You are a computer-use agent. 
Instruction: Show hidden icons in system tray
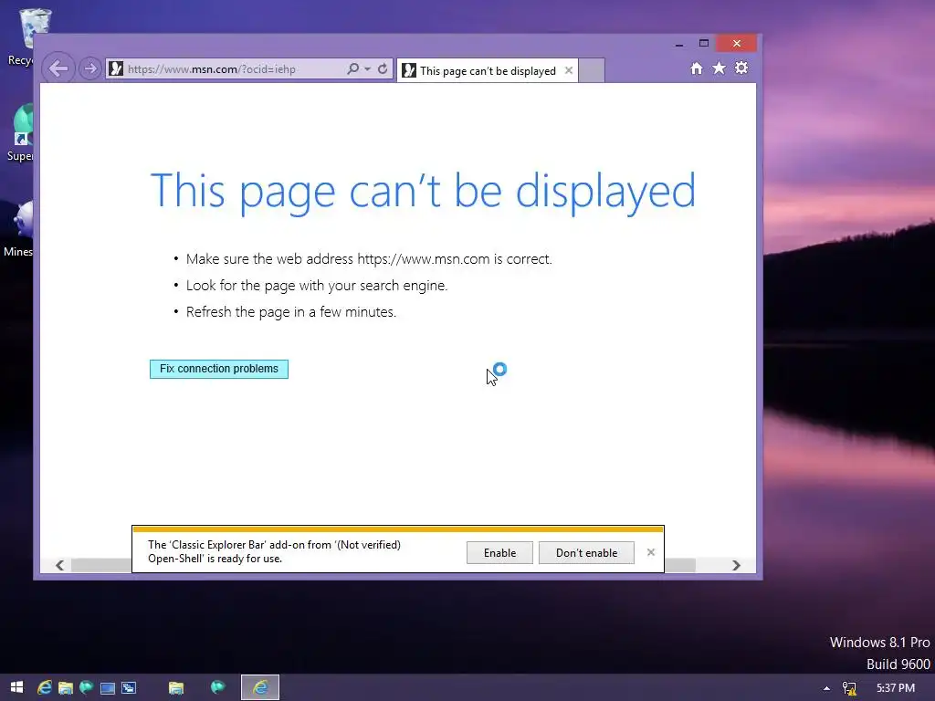[x=826, y=688]
